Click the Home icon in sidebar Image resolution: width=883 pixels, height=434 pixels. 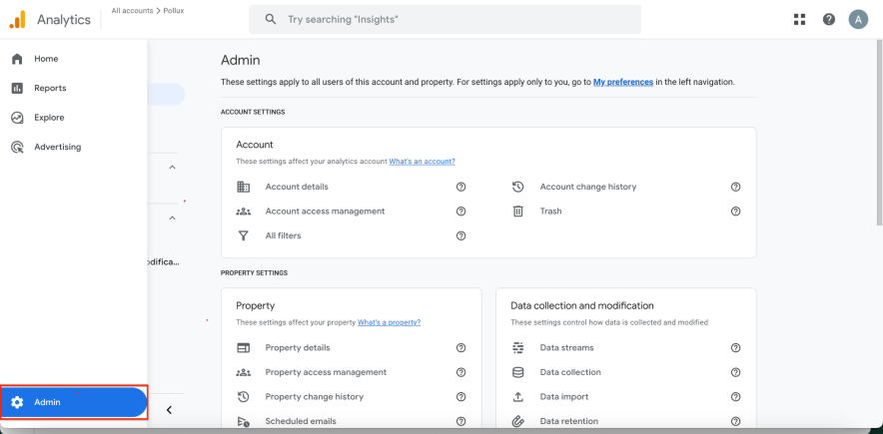(x=17, y=59)
